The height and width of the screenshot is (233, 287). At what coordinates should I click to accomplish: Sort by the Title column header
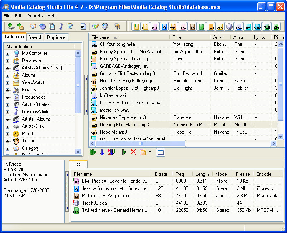click(191, 37)
